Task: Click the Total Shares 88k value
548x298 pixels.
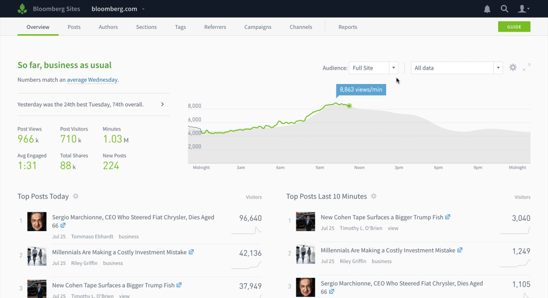Action: click(x=68, y=165)
